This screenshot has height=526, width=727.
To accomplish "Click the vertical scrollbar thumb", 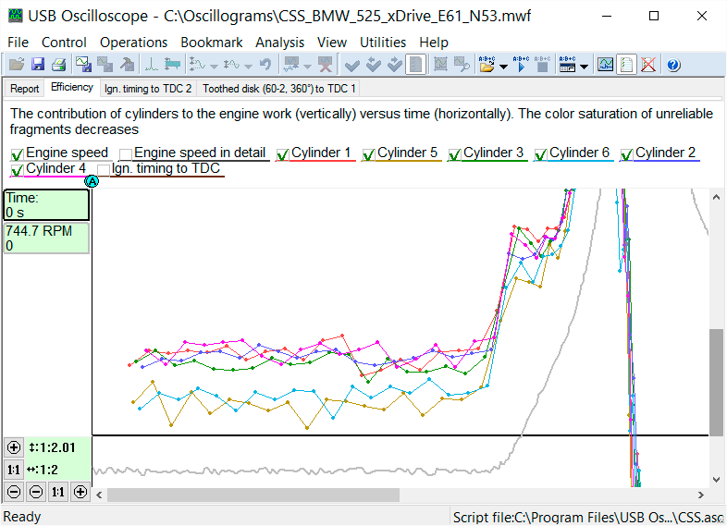I will coord(716,383).
